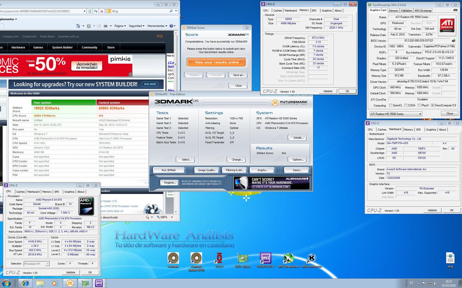Click the Register button in 3DMark05
Screen dimensions: 462x288
point(170,182)
